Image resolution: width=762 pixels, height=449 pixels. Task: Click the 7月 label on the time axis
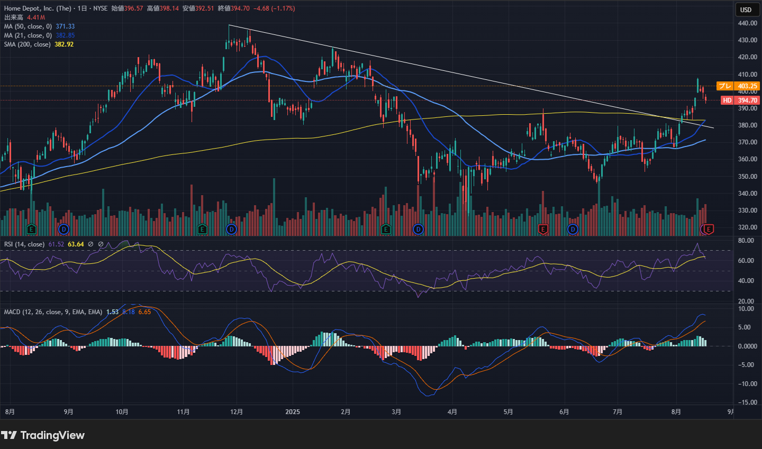tap(617, 412)
